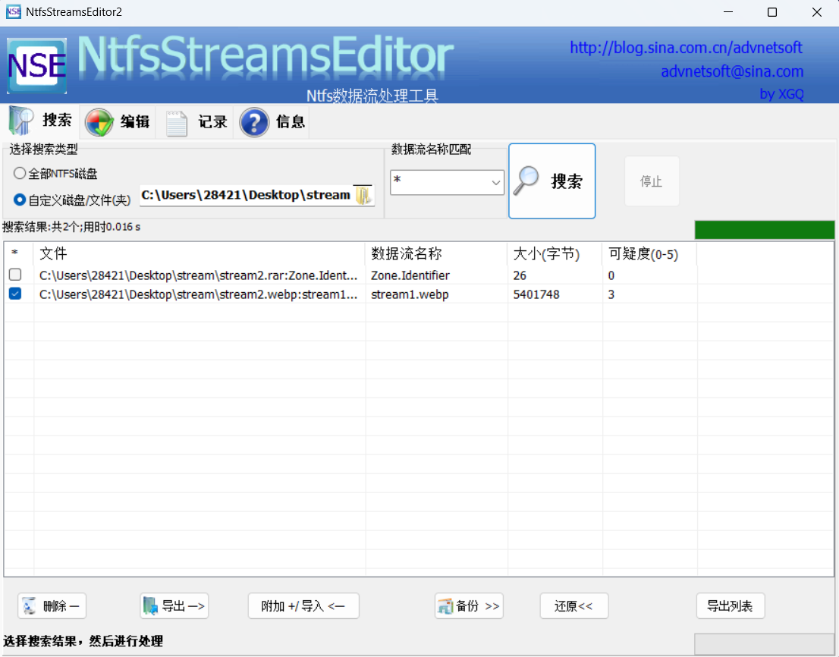Click the size value 5401748
Image resolution: width=839 pixels, height=657 pixels.
pyautogui.click(x=536, y=295)
